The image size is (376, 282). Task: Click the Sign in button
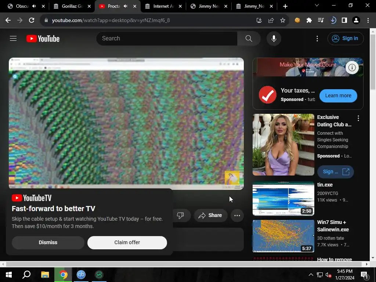click(346, 38)
